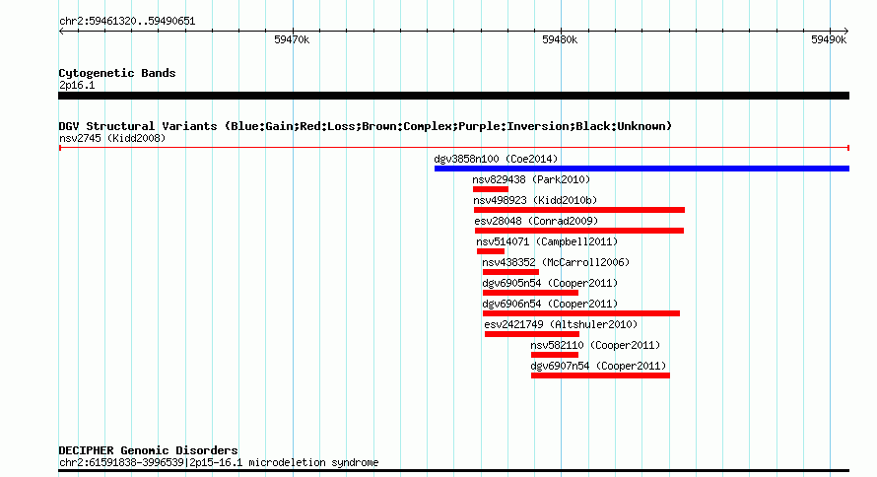Select the black 2p16.1 cytogenetic band bar
Screen dimensions: 877x477
pos(453,96)
